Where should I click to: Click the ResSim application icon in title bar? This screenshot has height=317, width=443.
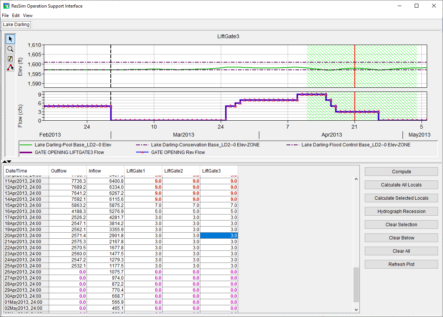(x=6, y=6)
